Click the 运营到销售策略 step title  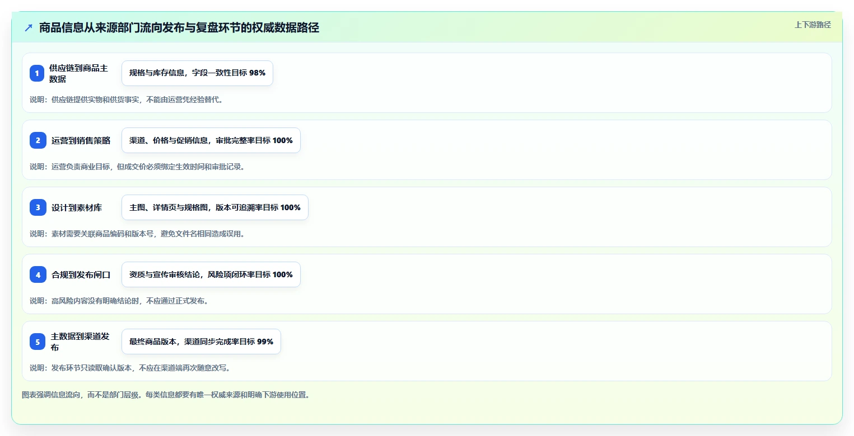click(81, 140)
